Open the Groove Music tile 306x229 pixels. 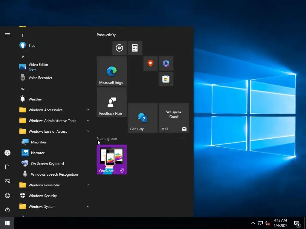tap(120, 48)
